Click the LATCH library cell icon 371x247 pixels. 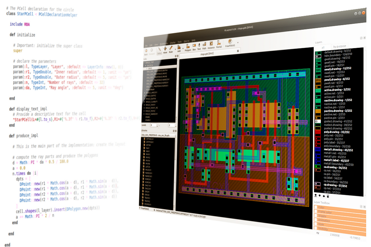[x=144, y=167]
